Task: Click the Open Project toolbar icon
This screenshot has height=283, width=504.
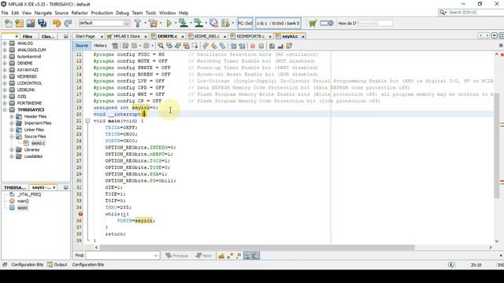Action: (x=31, y=23)
